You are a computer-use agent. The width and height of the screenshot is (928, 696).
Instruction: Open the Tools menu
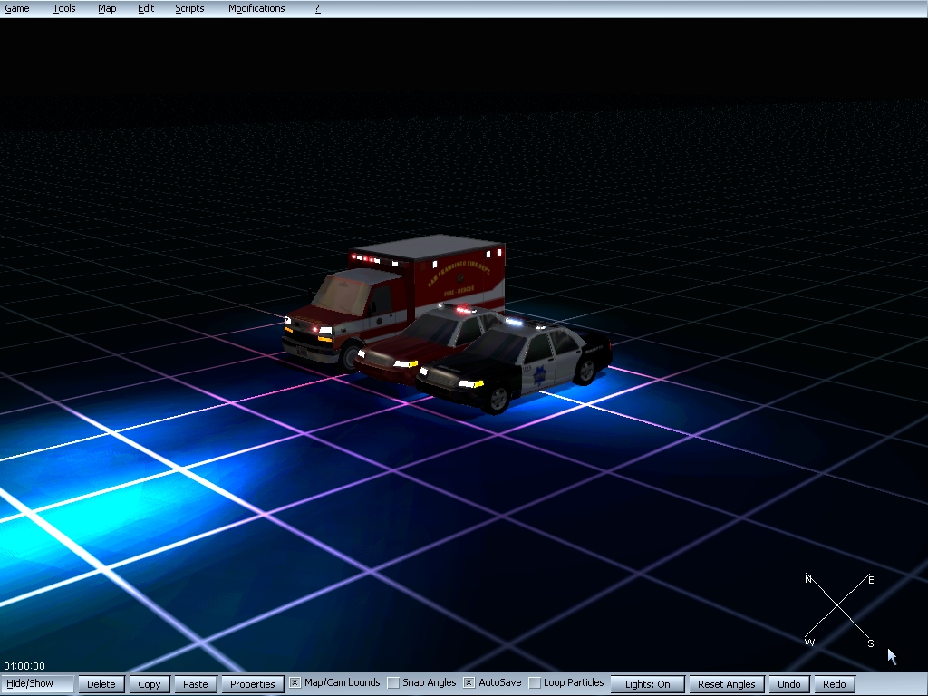(x=64, y=8)
